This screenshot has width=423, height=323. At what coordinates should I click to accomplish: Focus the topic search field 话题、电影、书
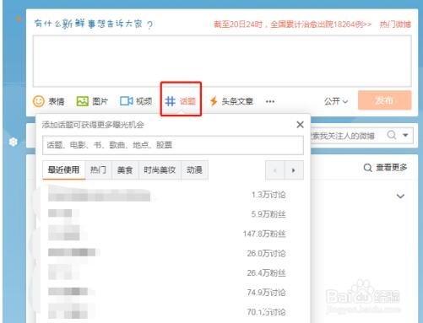(173, 145)
